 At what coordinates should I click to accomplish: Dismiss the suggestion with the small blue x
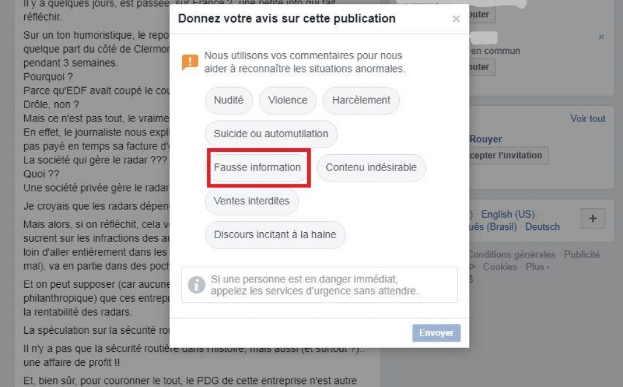601,36
